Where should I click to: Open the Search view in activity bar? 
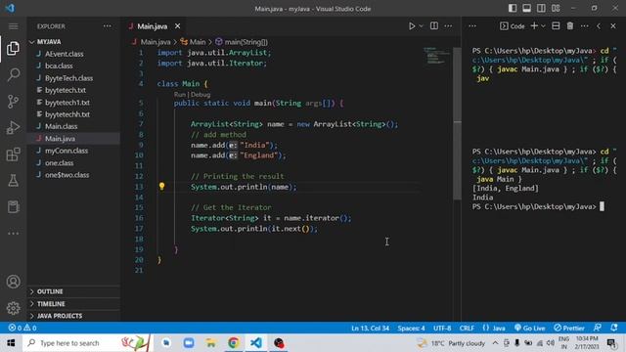pos(13,74)
